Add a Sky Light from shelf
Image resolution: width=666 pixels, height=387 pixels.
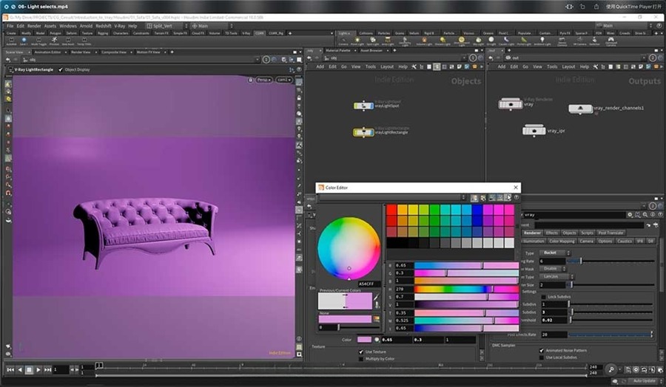(478, 41)
